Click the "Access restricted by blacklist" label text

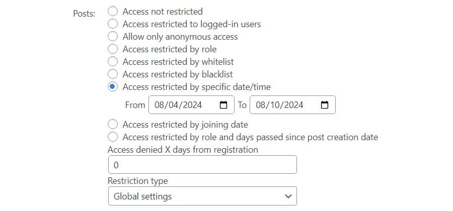pos(178,74)
